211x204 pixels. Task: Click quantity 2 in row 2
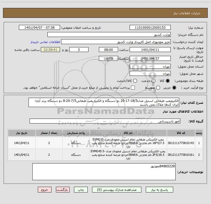point(49,155)
